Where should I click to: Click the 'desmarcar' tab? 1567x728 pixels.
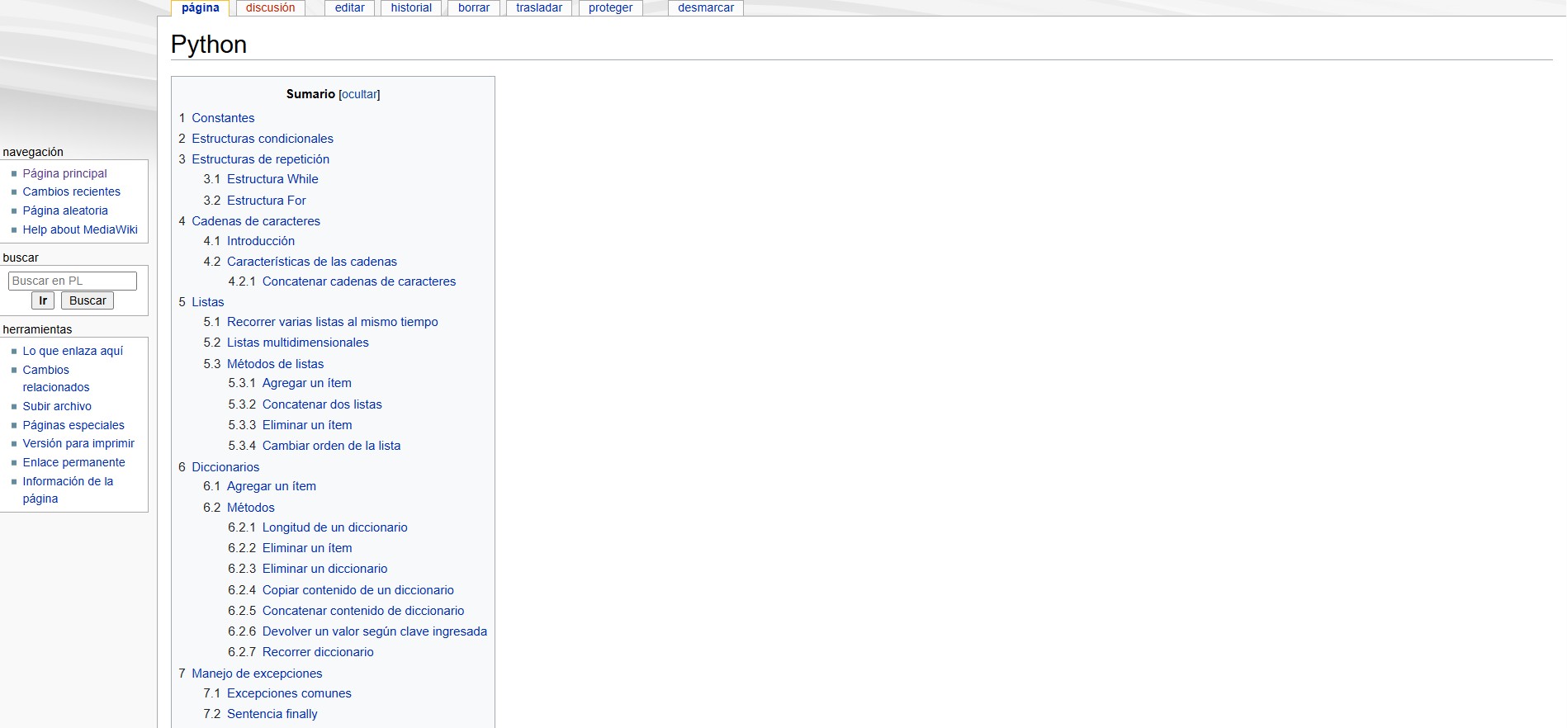coord(706,8)
